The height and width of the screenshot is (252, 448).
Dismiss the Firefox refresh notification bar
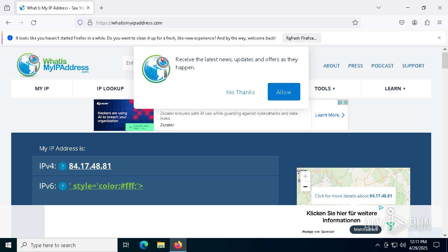click(439, 38)
